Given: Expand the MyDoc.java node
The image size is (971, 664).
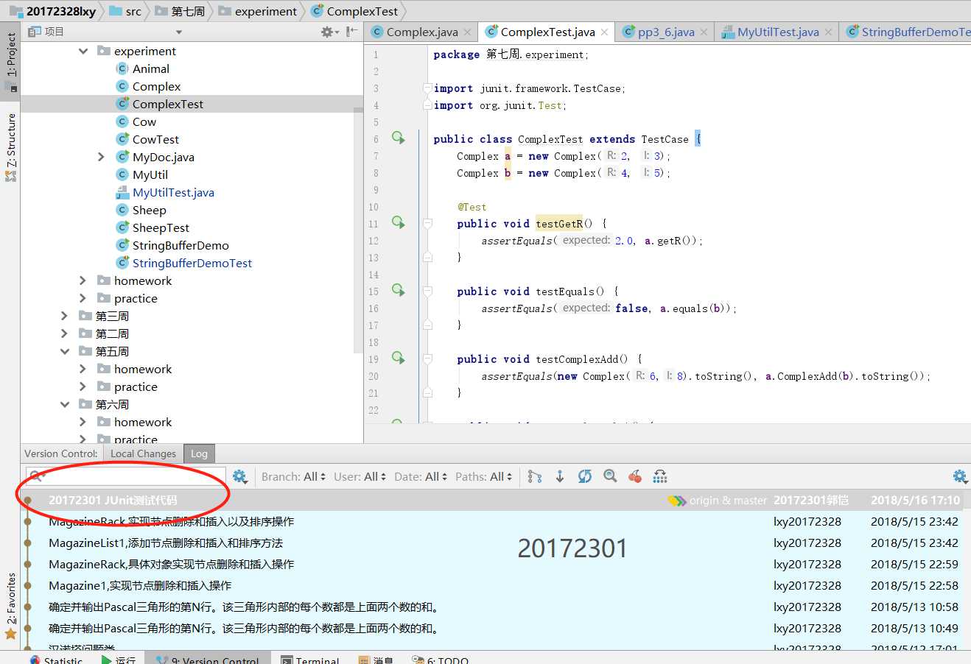Looking at the screenshot, I should [102, 157].
